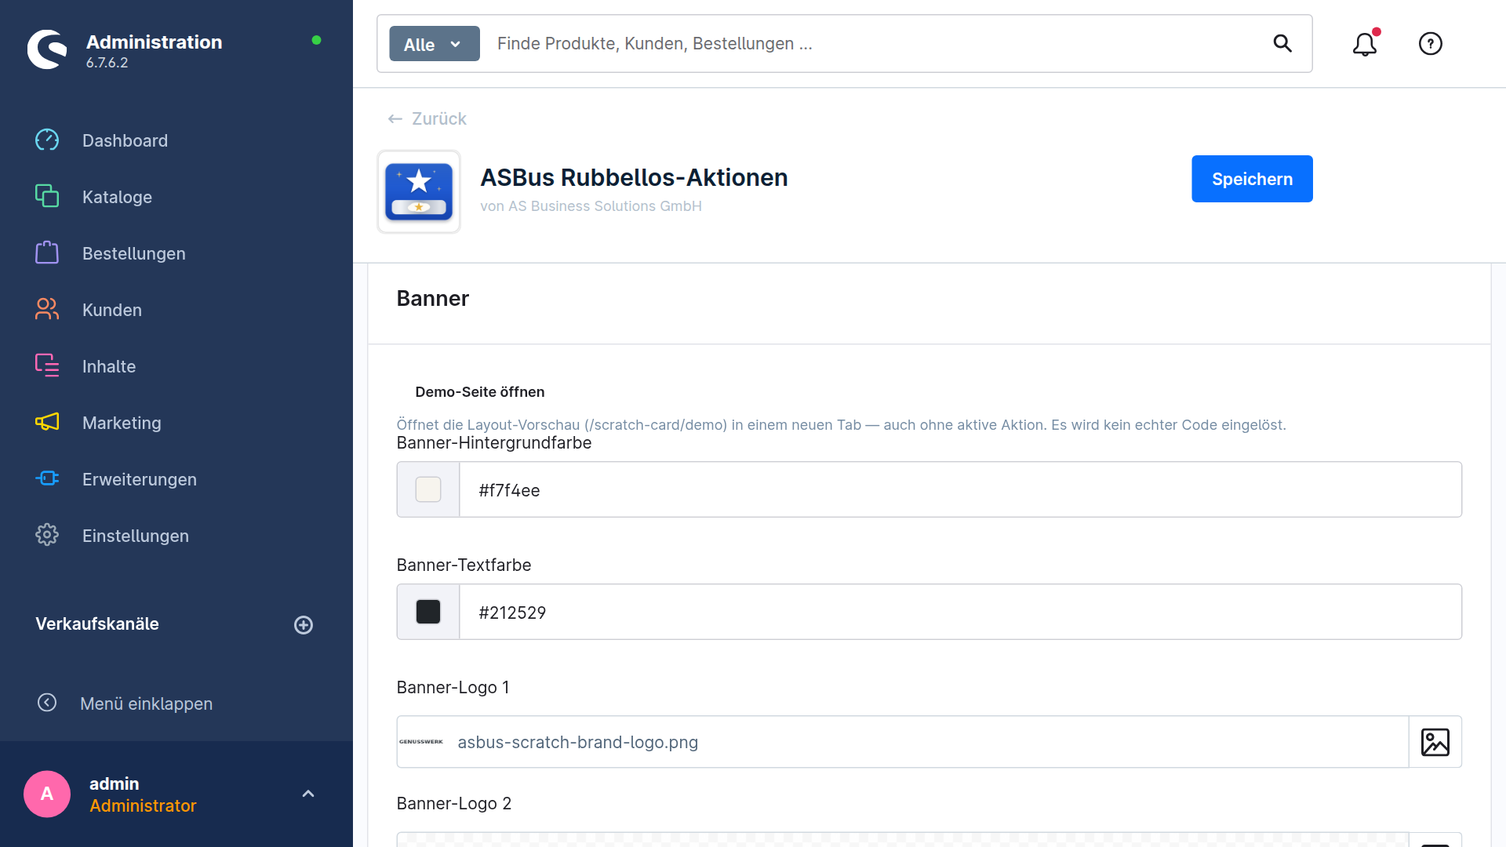Viewport: 1506px width, 847px height.
Task: Click the Verkaufskanäle heading
Action: 97,623
